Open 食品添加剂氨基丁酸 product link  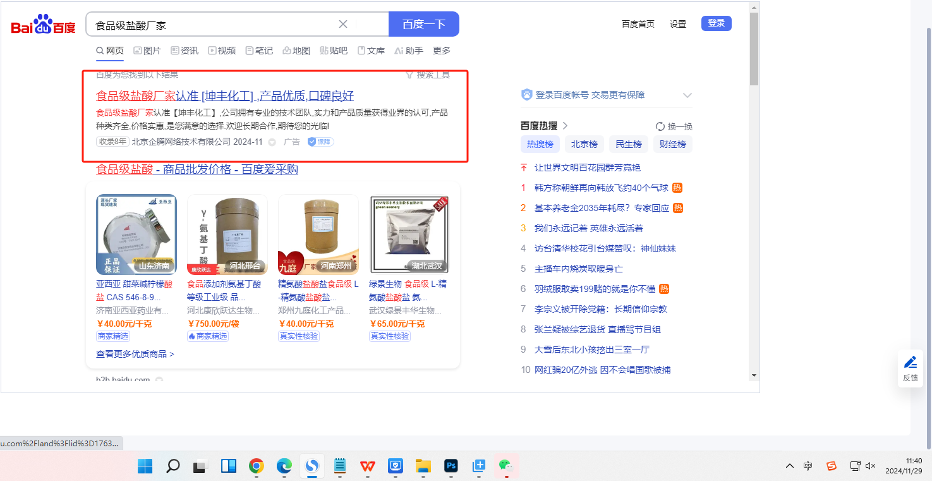(224, 291)
